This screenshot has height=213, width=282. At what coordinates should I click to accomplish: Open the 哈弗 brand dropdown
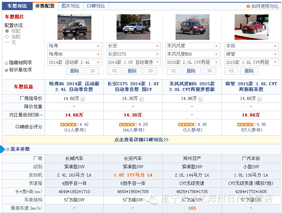(74, 46)
